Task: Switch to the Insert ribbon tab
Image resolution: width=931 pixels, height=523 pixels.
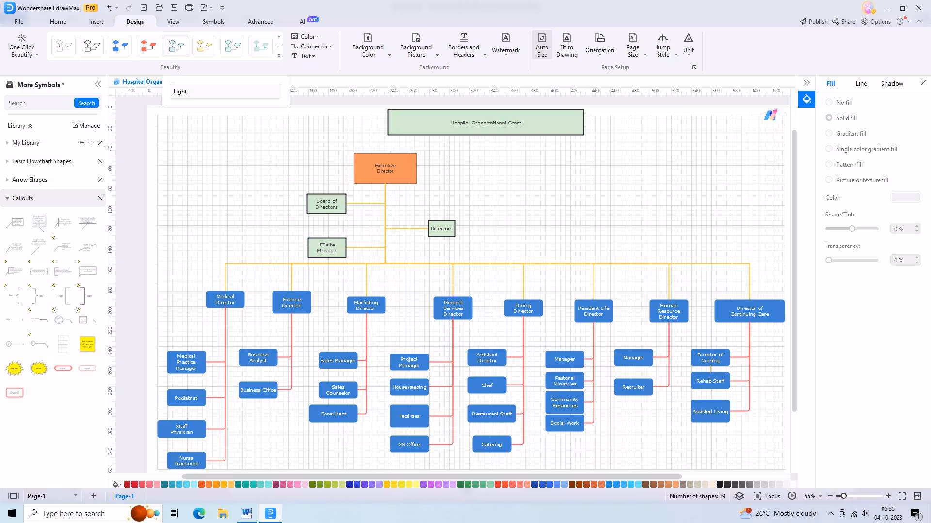Action: coord(96,22)
